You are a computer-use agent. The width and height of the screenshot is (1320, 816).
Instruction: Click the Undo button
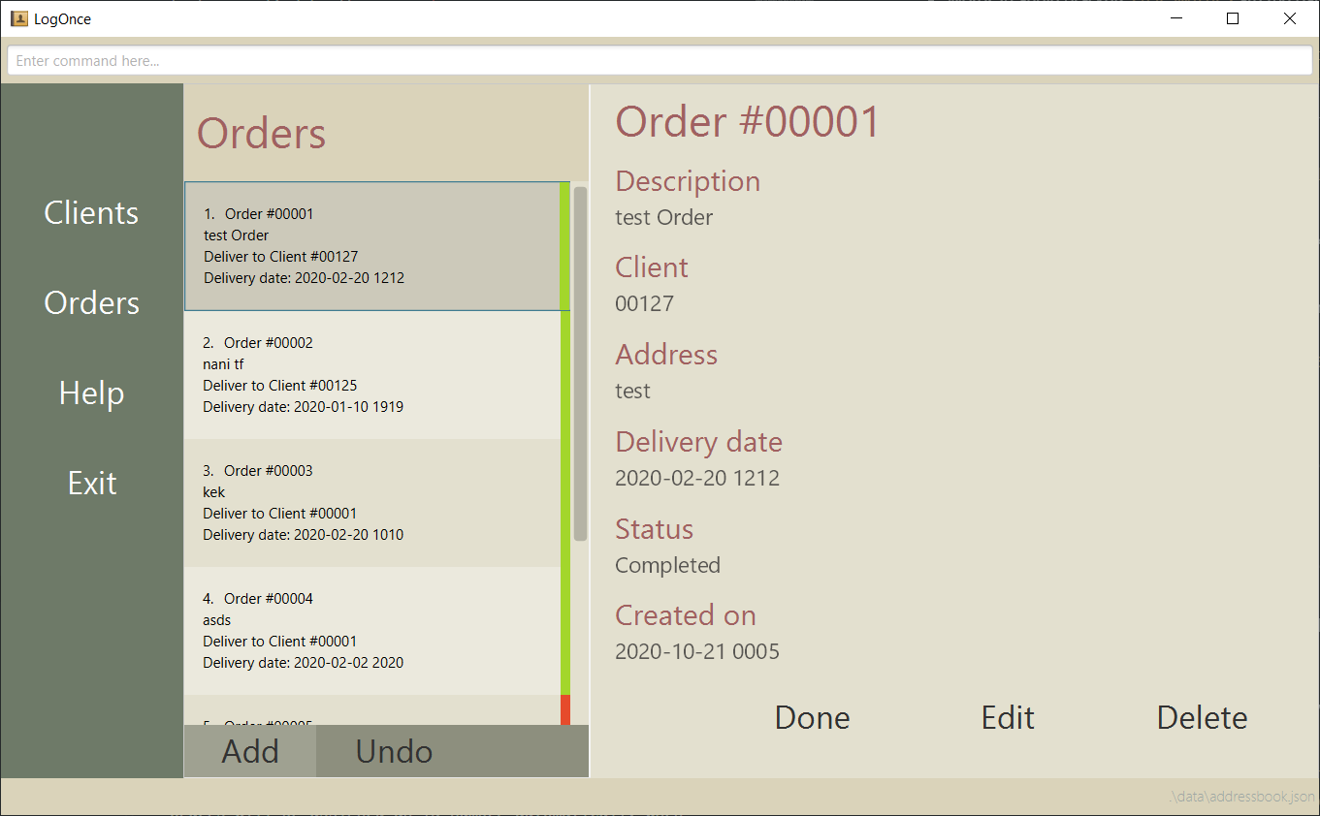(394, 751)
